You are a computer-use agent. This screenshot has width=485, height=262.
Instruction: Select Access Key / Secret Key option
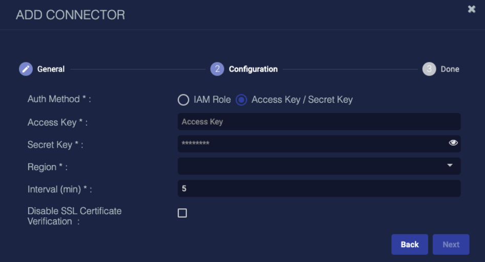point(241,100)
